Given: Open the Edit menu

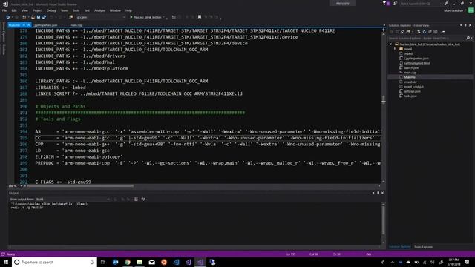Looking at the screenshot, I should tap(14, 10).
